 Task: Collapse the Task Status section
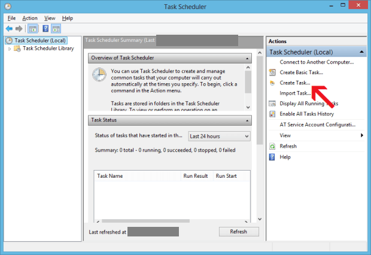point(247,120)
